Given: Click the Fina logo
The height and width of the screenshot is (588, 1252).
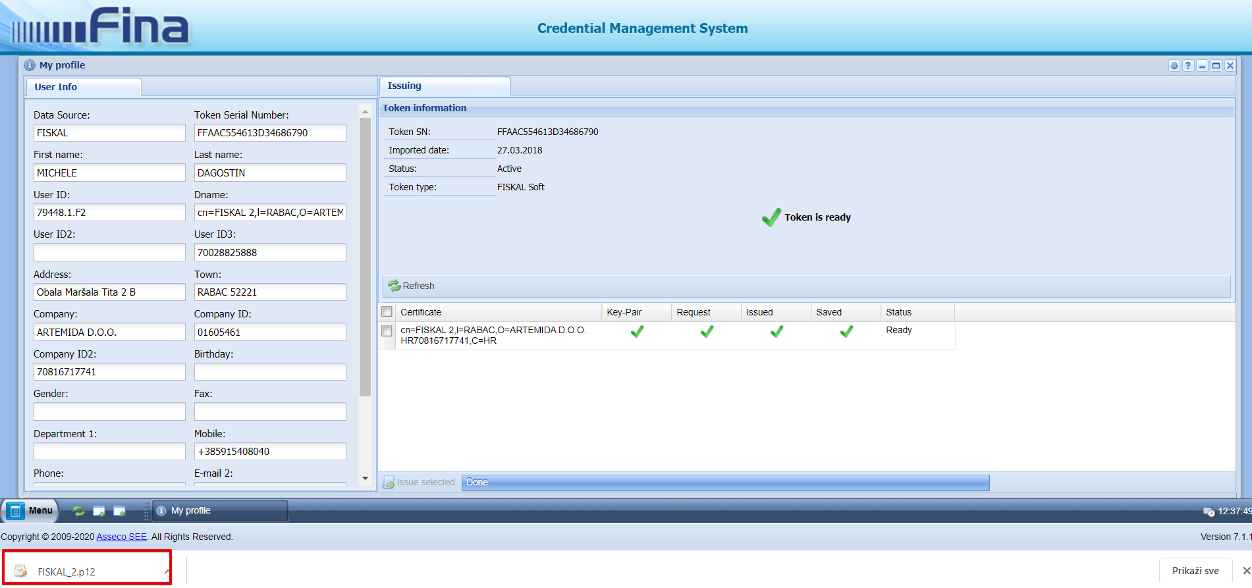Looking at the screenshot, I should pos(101,26).
